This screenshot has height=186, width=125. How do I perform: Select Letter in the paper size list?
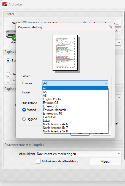(x=75, y=121)
